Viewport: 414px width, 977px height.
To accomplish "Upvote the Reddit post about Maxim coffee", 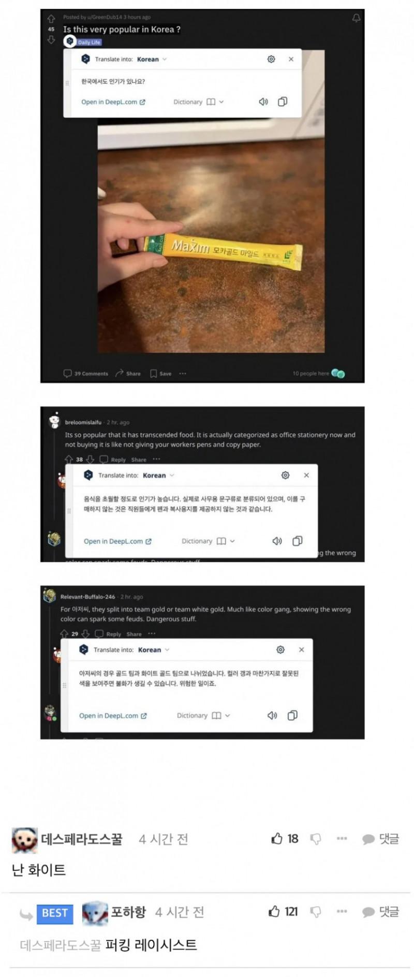I will [51, 19].
